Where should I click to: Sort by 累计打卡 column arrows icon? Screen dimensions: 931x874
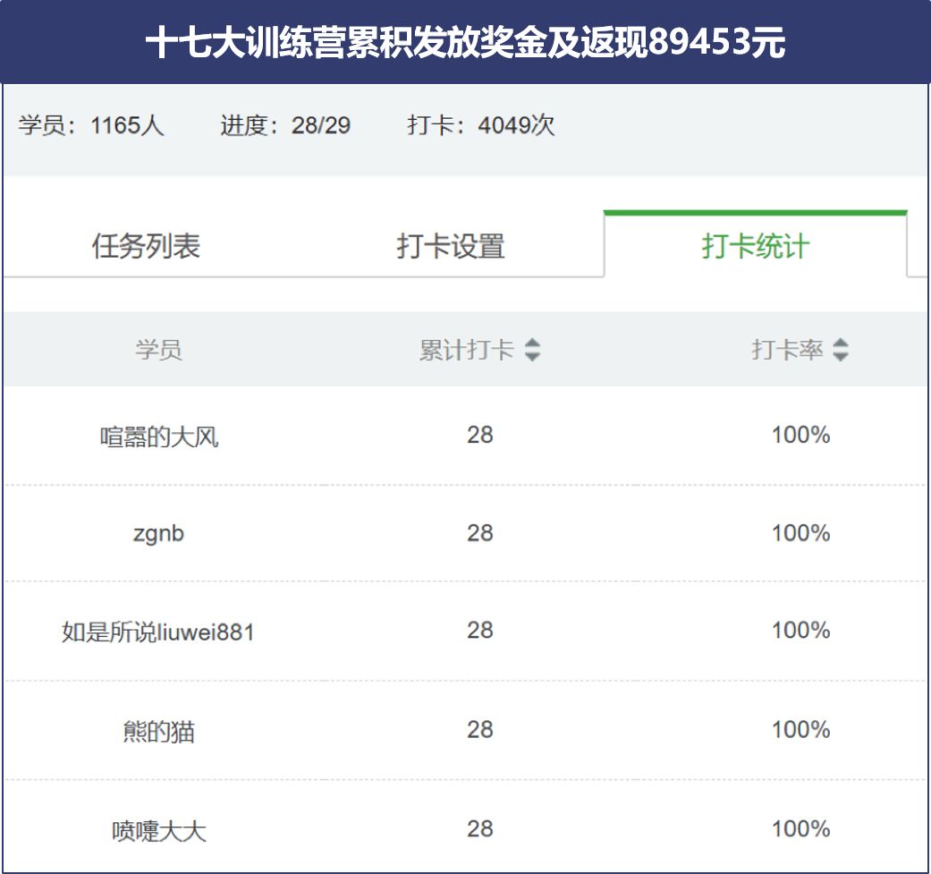[x=533, y=350]
